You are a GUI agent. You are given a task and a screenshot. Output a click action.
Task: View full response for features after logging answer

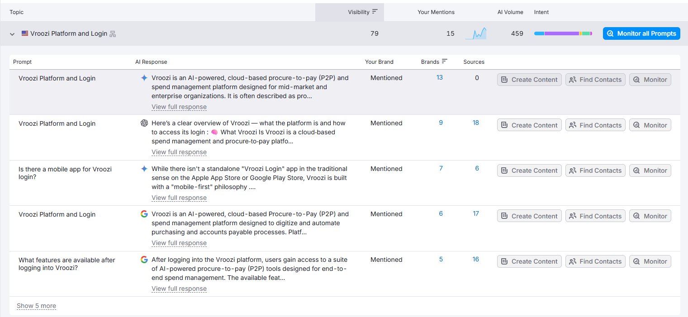179,289
